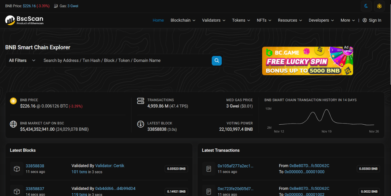Open the Developers menu
This screenshot has height=196, width=391.
(321, 20)
